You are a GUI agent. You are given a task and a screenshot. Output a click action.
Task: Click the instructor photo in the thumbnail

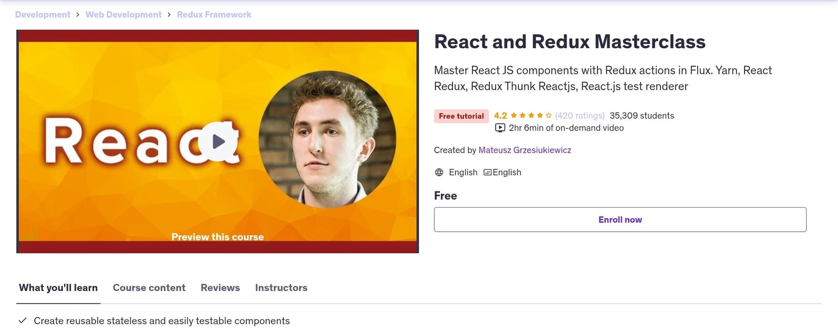coord(327,139)
